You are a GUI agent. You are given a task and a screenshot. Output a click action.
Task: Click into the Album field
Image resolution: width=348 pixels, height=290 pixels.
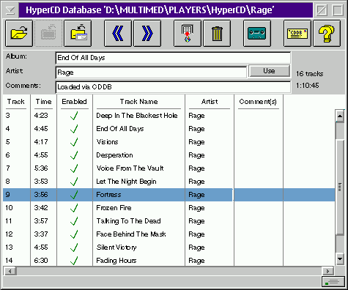[173, 58]
